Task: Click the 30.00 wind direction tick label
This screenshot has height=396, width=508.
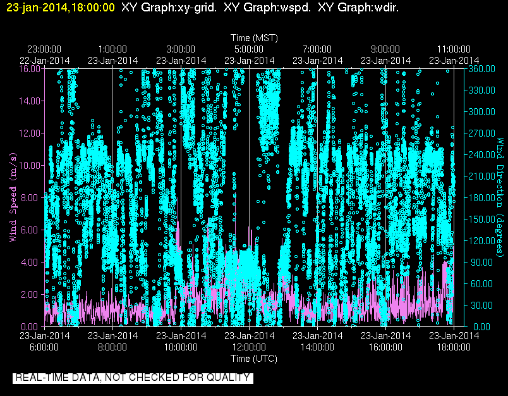Action: [x=481, y=305]
